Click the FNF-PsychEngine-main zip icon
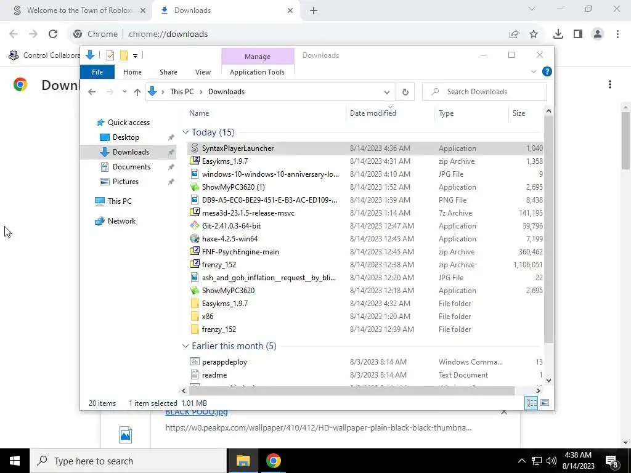Viewport: 631px width, 473px height. click(195, 251)
